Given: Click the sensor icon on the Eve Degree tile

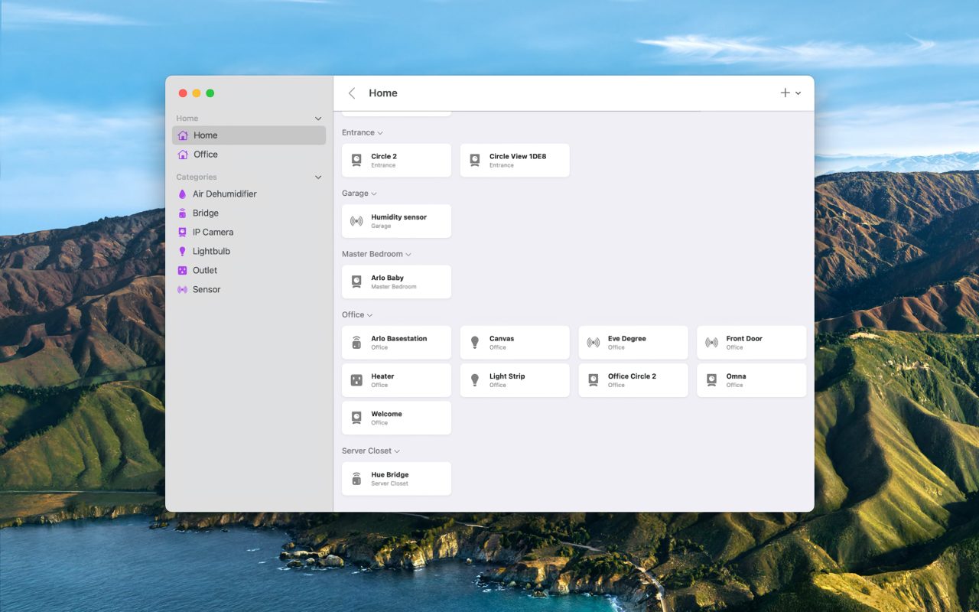Looking at the screenshot, I should tap(592, 342).
